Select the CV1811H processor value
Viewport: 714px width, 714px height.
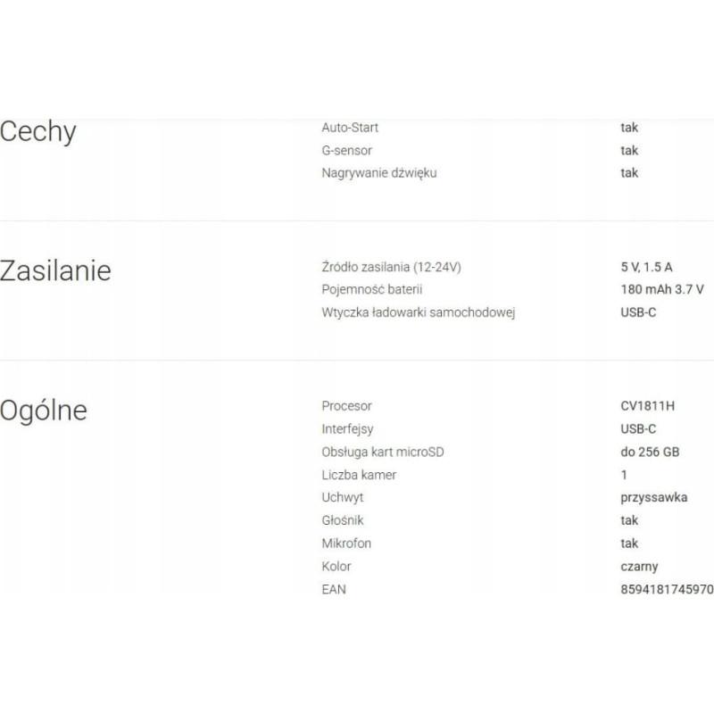(648, 406)
